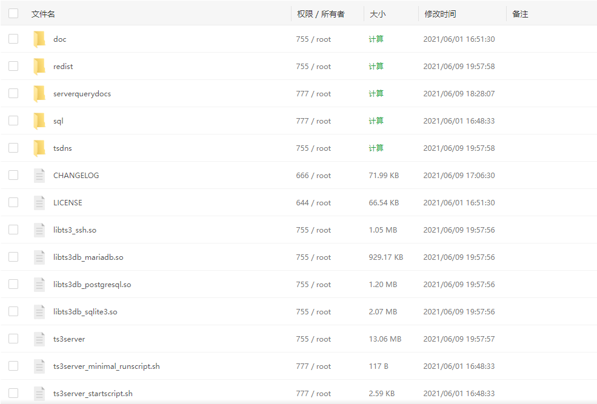Click 计算 for the sql folder

(376, 121)
